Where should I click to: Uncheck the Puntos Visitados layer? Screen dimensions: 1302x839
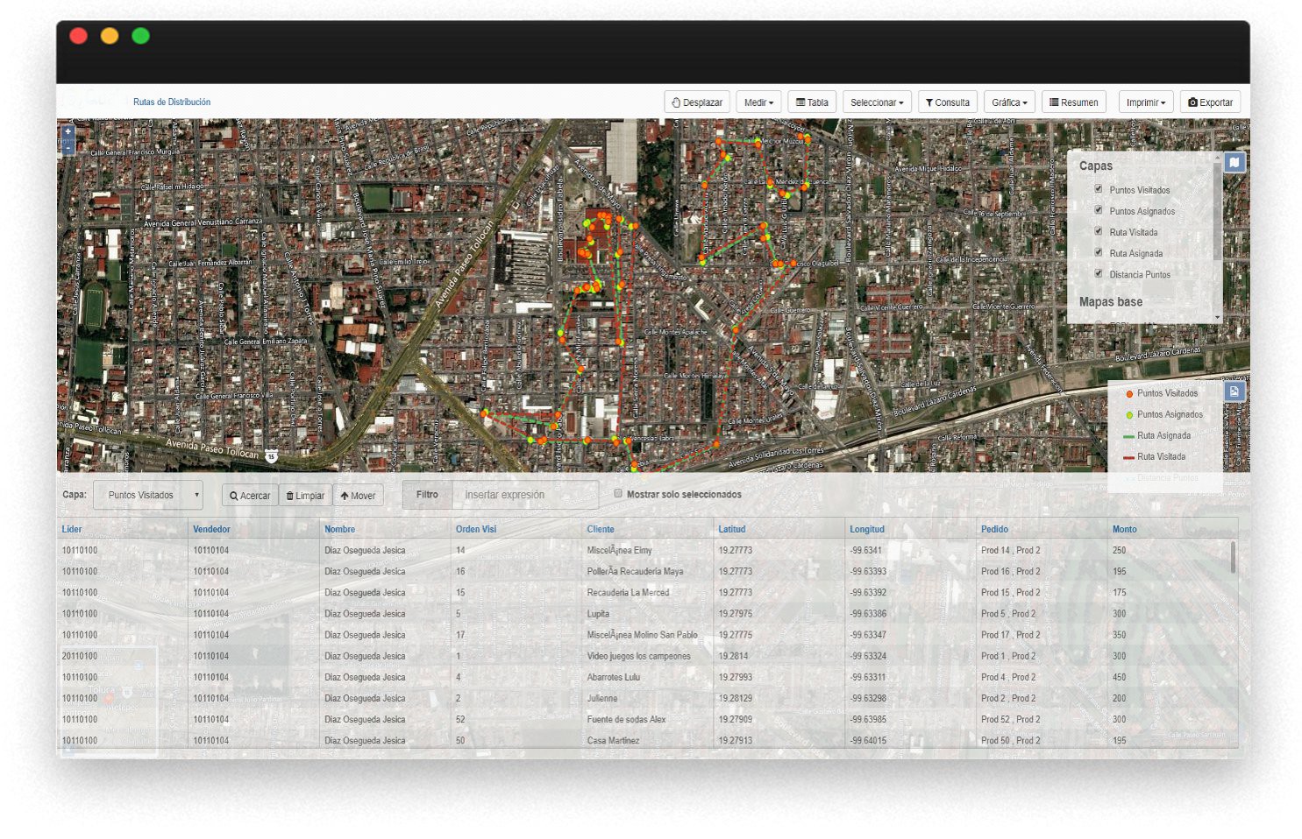(x=1098, y=189)
